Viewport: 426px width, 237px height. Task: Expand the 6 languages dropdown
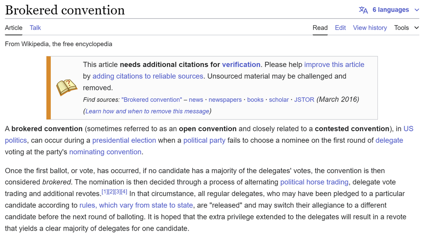pyautogui.click(x=391, y=10)
